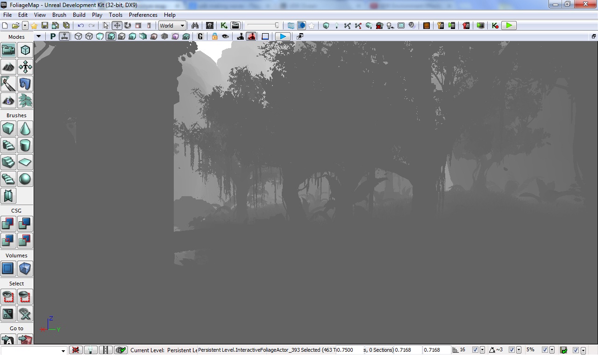Add a Cylinder builder brush
This screenshot has width=598, height=355.
pyautogui.click(x=25, y=145)
